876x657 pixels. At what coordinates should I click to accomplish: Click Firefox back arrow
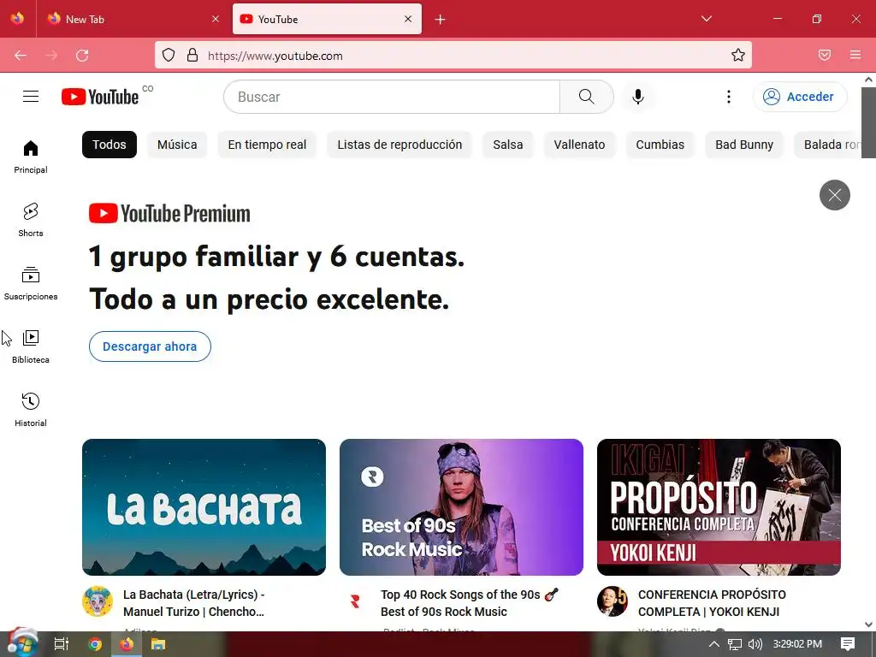click(x=21, y=56)
